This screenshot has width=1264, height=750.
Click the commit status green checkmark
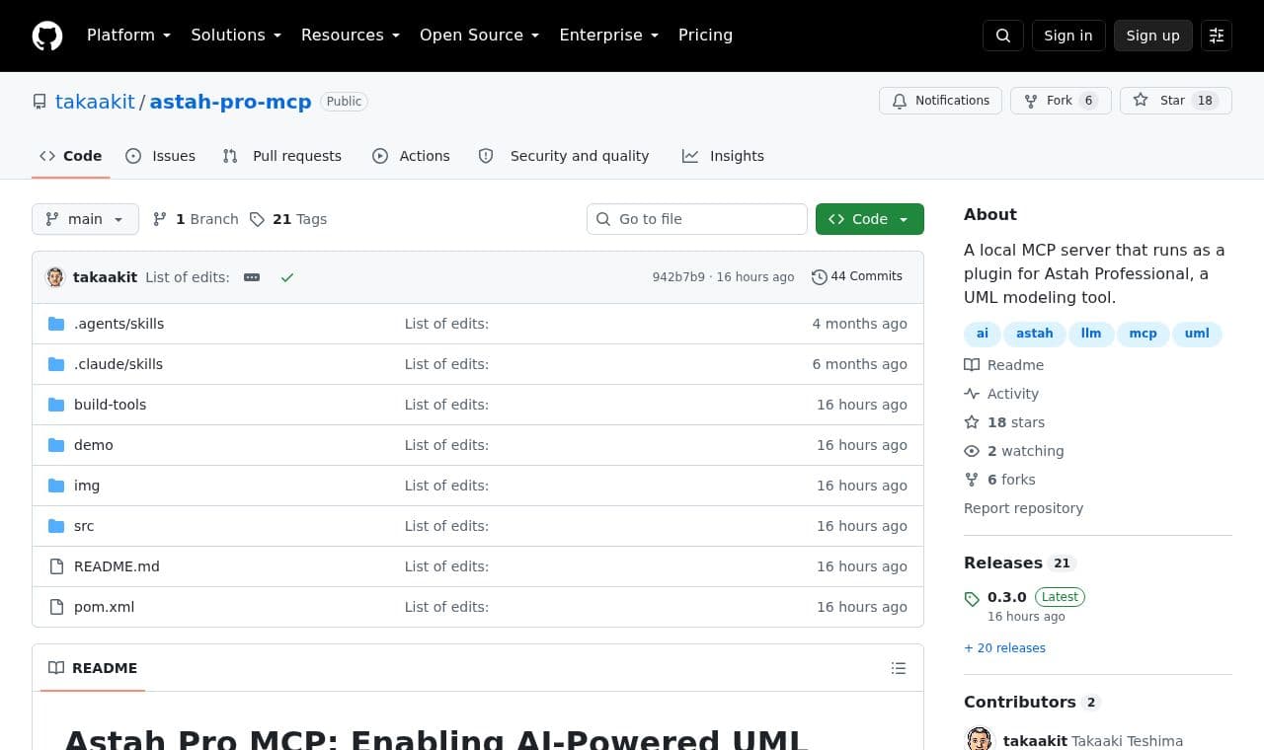287,277
